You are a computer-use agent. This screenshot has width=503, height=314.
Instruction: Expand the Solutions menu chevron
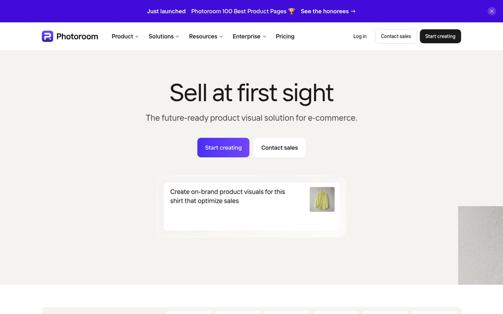(x=178, y=37)
